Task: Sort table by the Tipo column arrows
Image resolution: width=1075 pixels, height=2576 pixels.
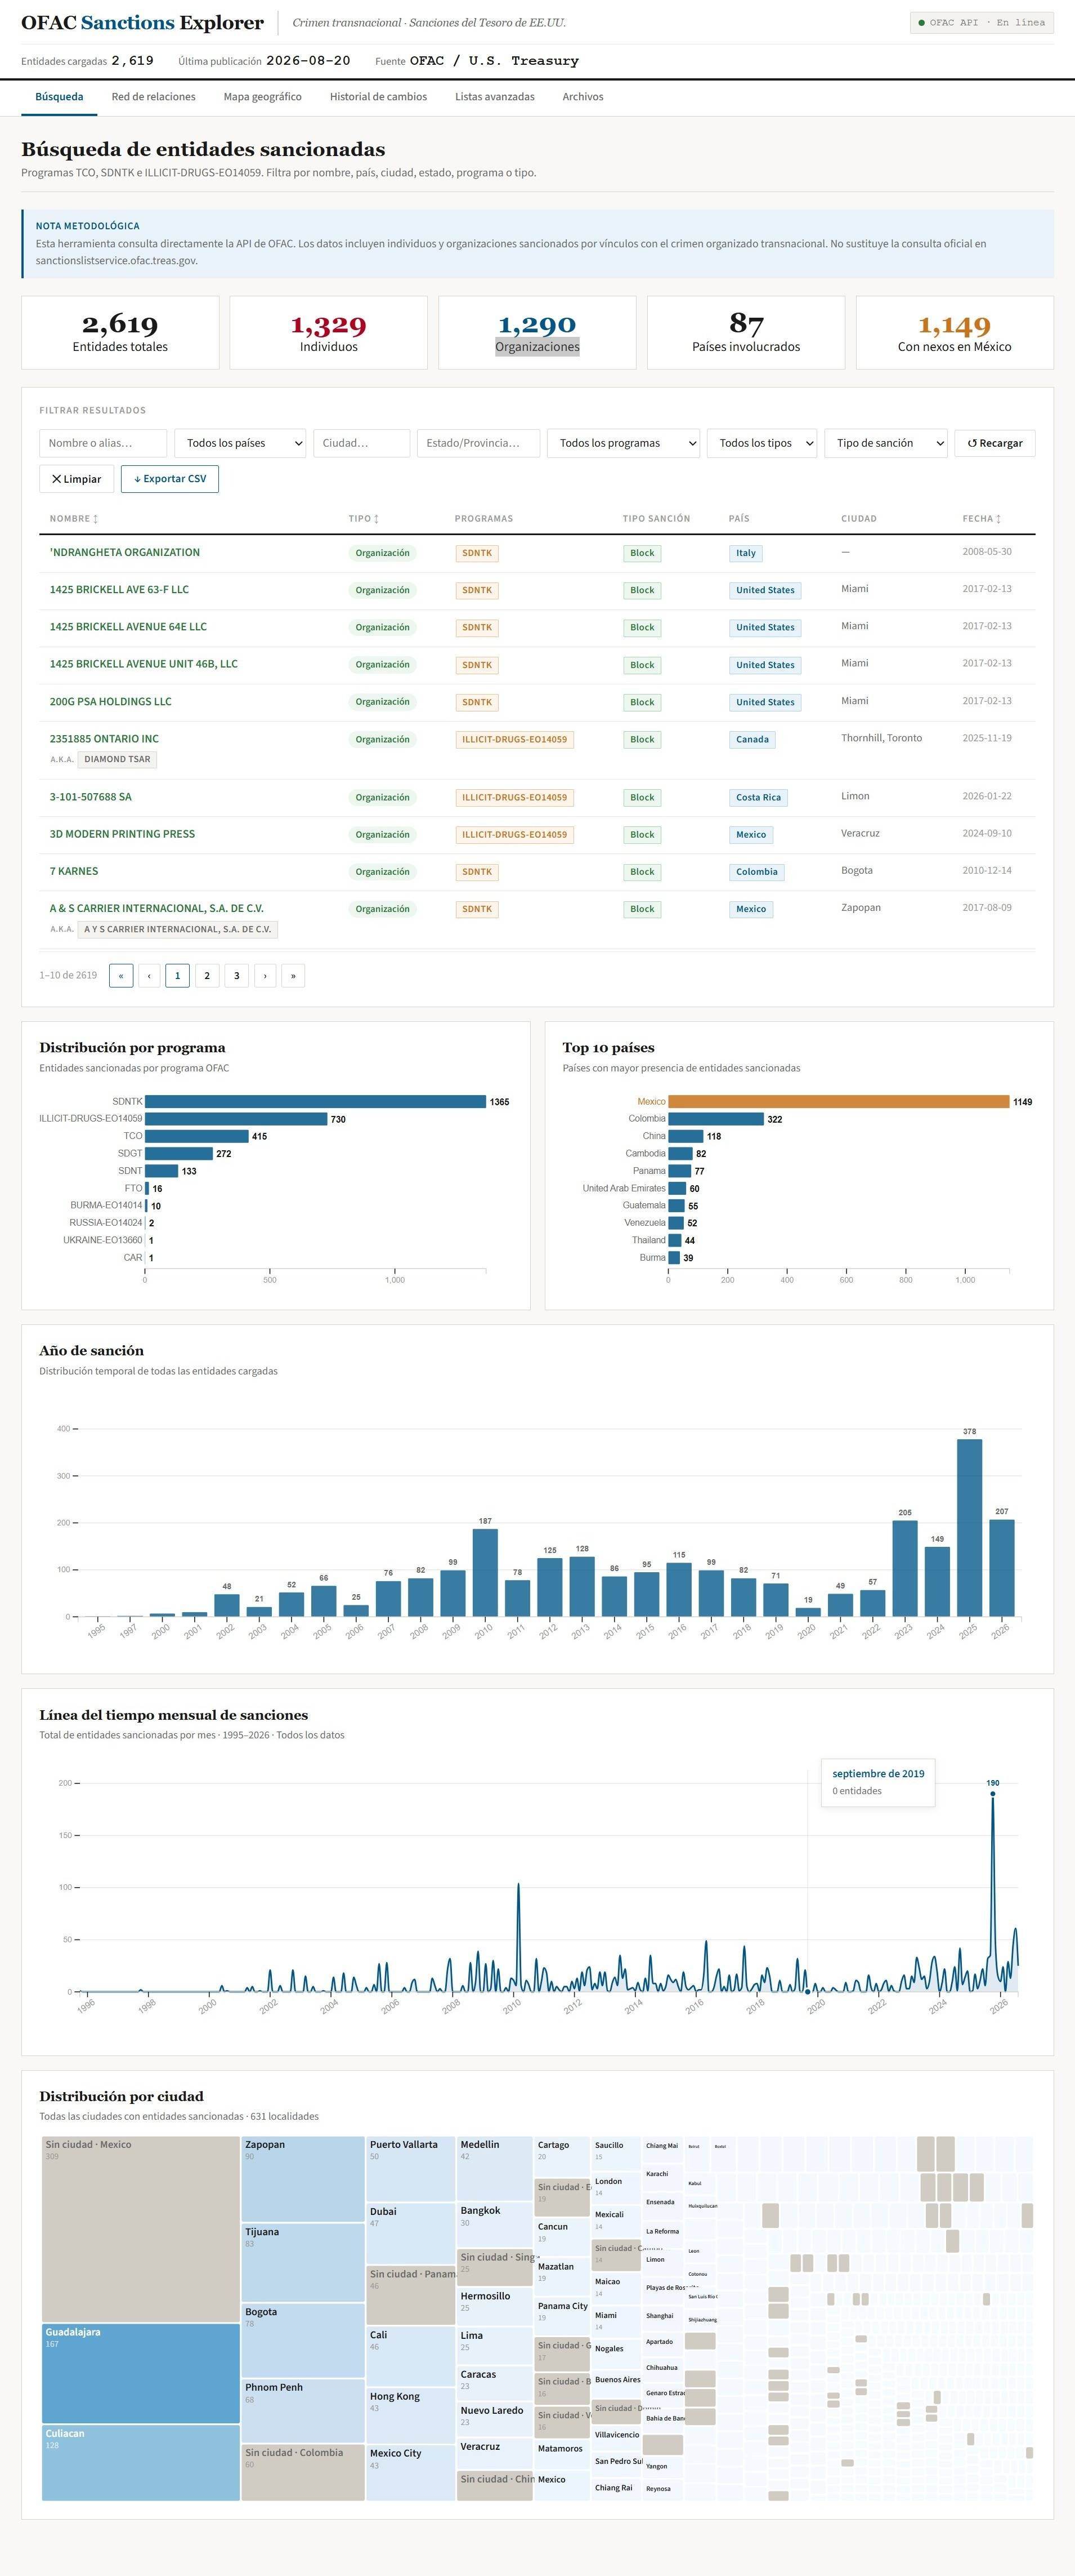Action: [375, 519]
